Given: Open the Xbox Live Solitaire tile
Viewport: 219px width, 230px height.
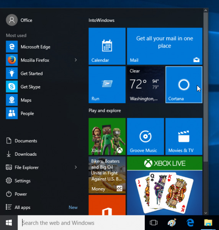Looking at the screenshot, I should tap(165, 186).
